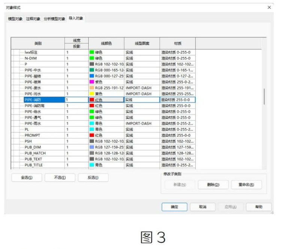Confirm with the 确定 button
Viewport: 299px width, 249px height.
[175, 207]
